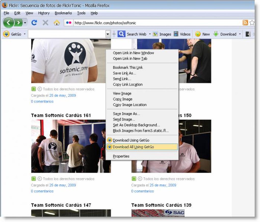Viewport: 260px width, 222px height.
Task: Click the GetGo toolbar search input field
Action: coord(67,34)
